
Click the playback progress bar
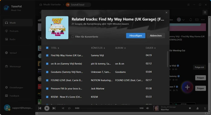pyautogui.click(x=109, y=108)
